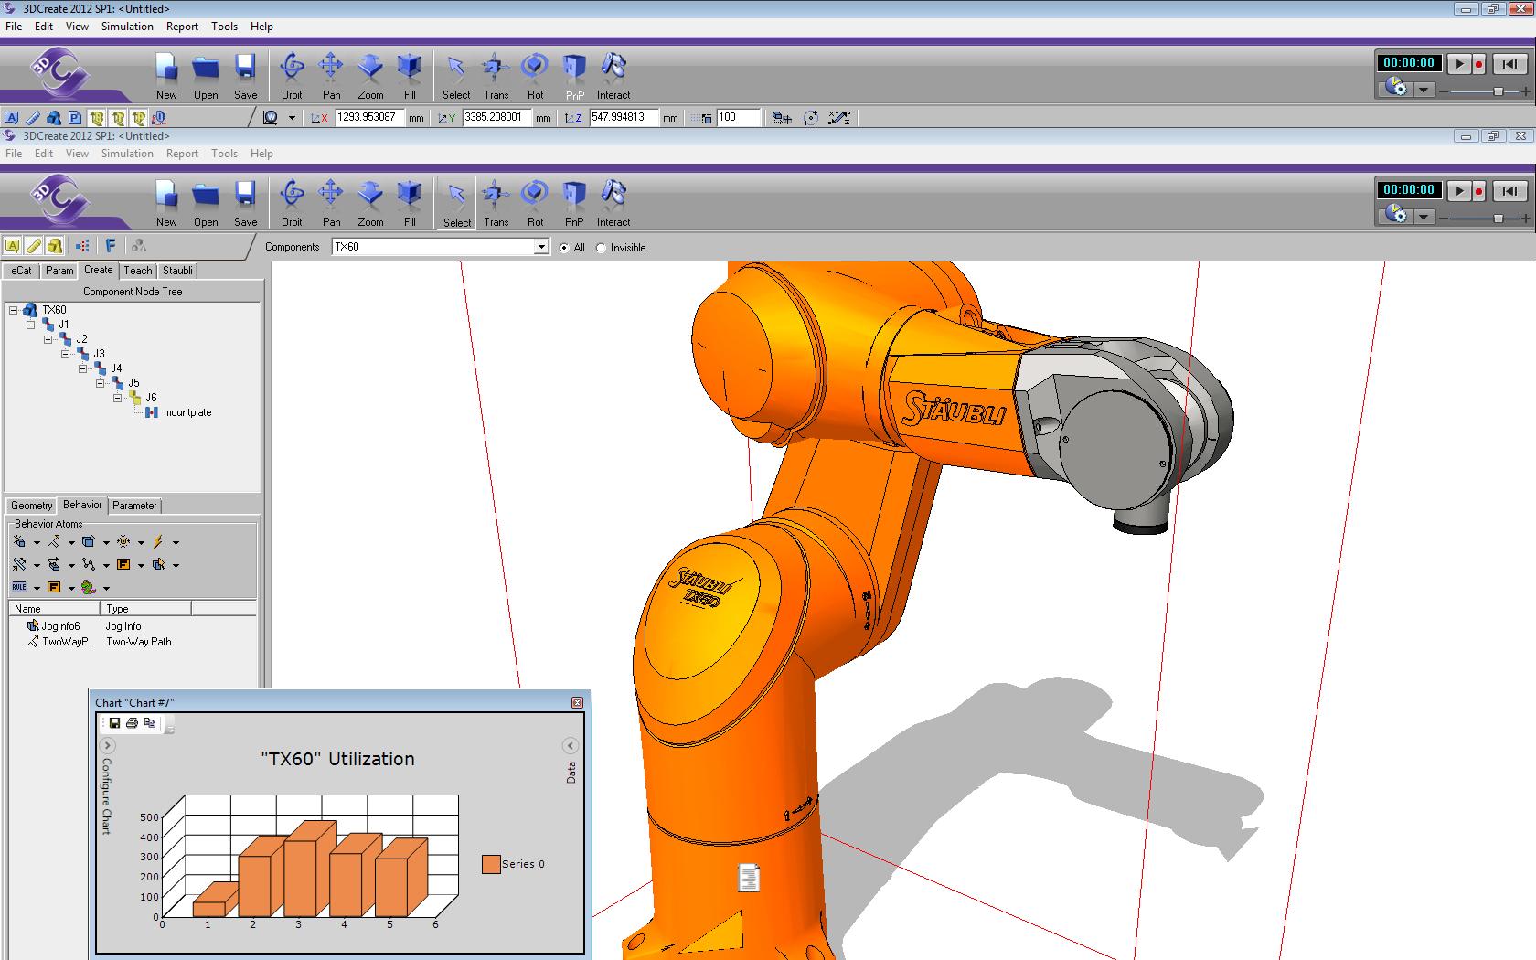Open the Components TX60 dropdown
The height and width of the screenshot is (960, 1536).
541,247
